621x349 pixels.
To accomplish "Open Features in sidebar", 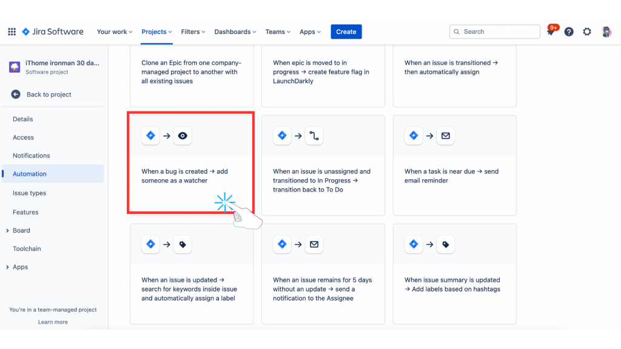I will [25, 212].
